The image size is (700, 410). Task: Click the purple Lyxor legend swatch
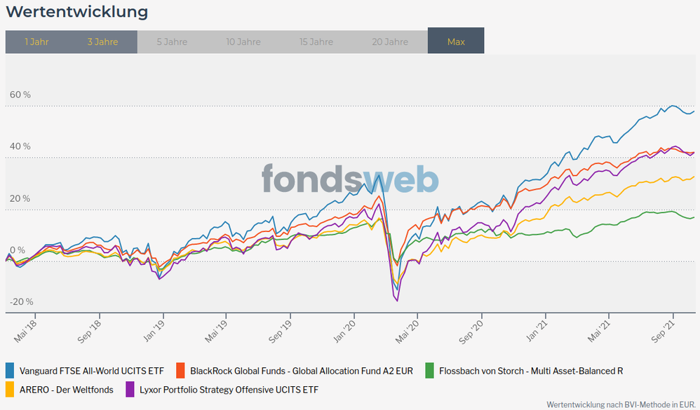[130, 389]
